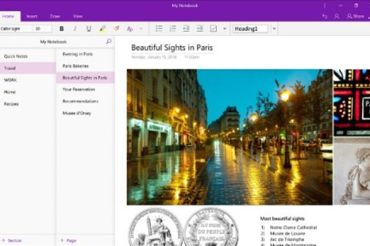Restore the window with the restore button
Image resolution: width=370 pixels, height=246 pixels.
click(x=356, y=6)
